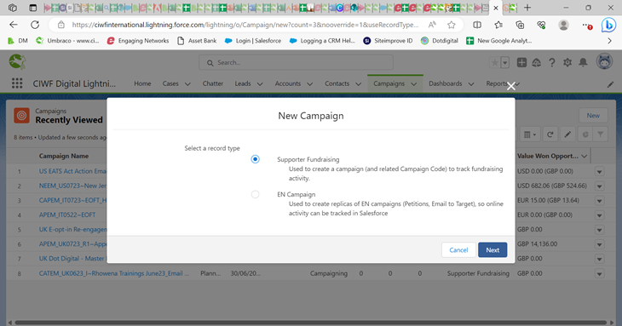Open the Chatter tab
This screenshot has height=326, width=622.
[x=213, y=83]
